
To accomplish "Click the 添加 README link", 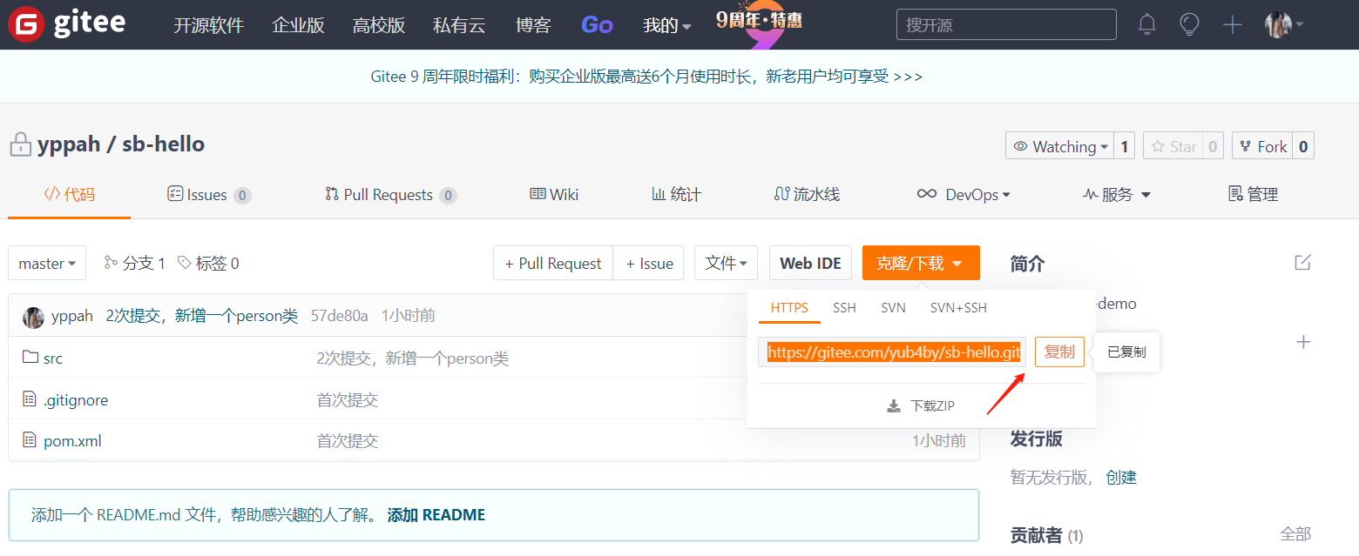I will pyautogui.click(x=436, y=514).
